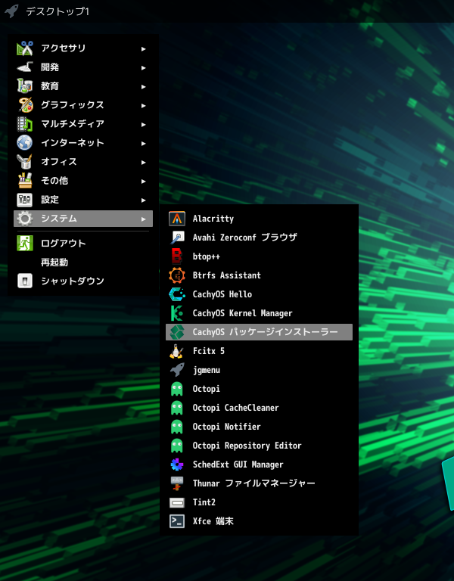Expand the オフィス submenu arrow

coord(144,162)
